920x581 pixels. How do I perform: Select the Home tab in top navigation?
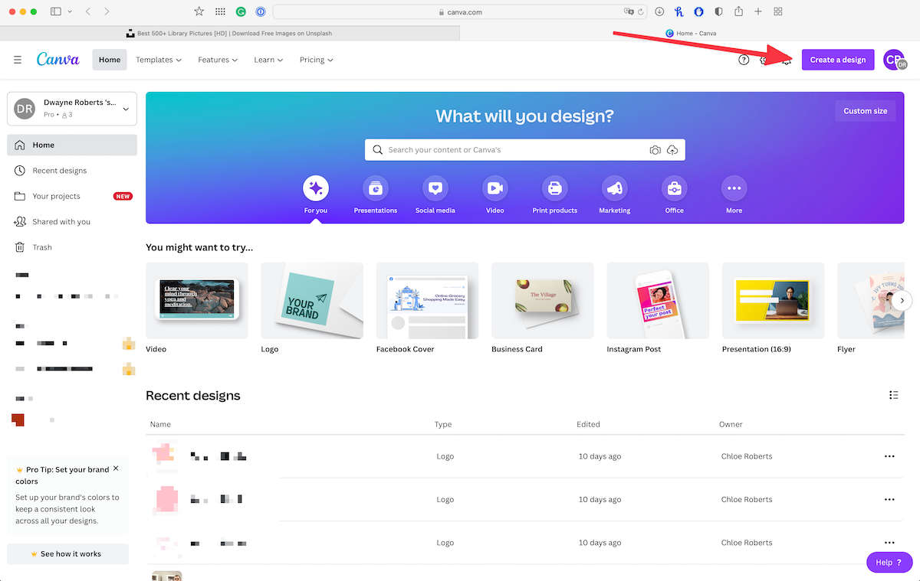pyautogui.click(x=110, y=60)
